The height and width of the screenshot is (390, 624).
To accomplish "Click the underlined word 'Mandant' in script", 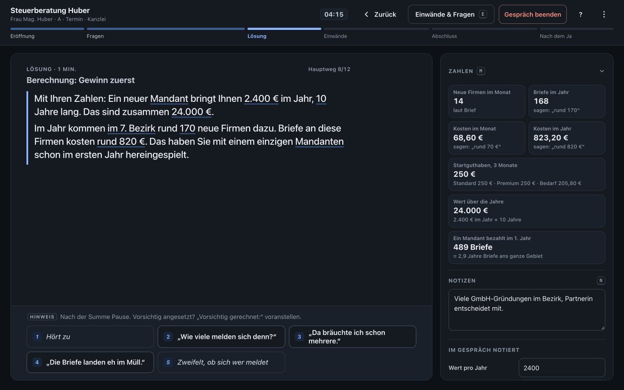I will point(169,98).
